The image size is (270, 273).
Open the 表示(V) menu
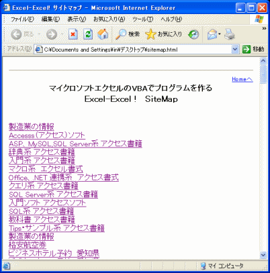click(x=77, y=19)
